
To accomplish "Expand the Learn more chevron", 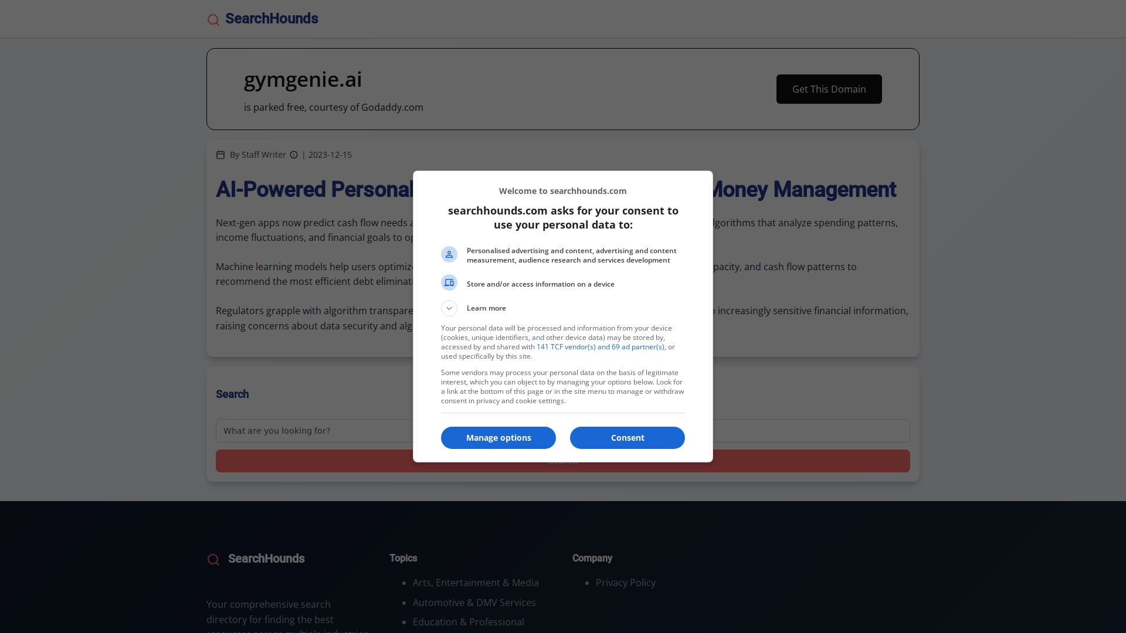I will (449, 308).
